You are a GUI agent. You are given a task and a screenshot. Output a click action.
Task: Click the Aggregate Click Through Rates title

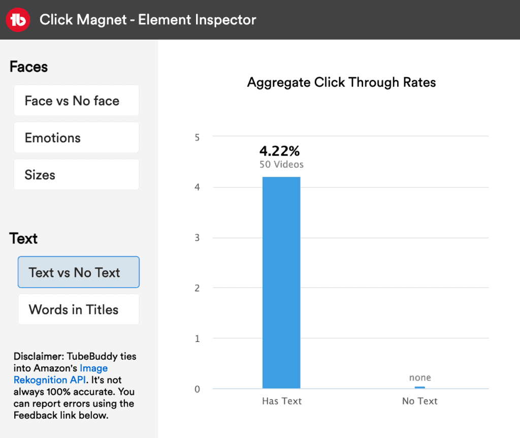pos(341,82)
